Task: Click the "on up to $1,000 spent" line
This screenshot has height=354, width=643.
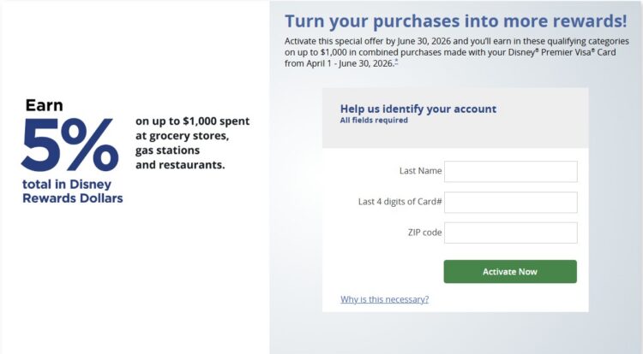Action: [x=192, y=121]
